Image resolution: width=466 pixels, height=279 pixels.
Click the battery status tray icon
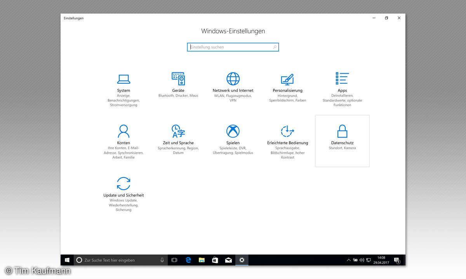355,260
